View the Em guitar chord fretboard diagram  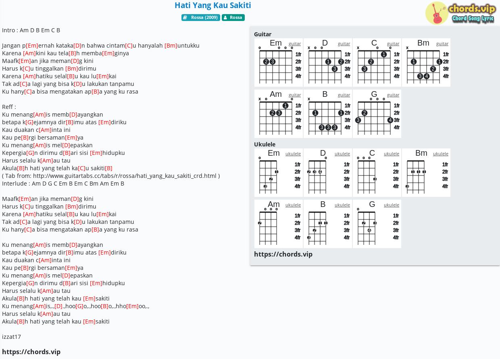point(279,63)
